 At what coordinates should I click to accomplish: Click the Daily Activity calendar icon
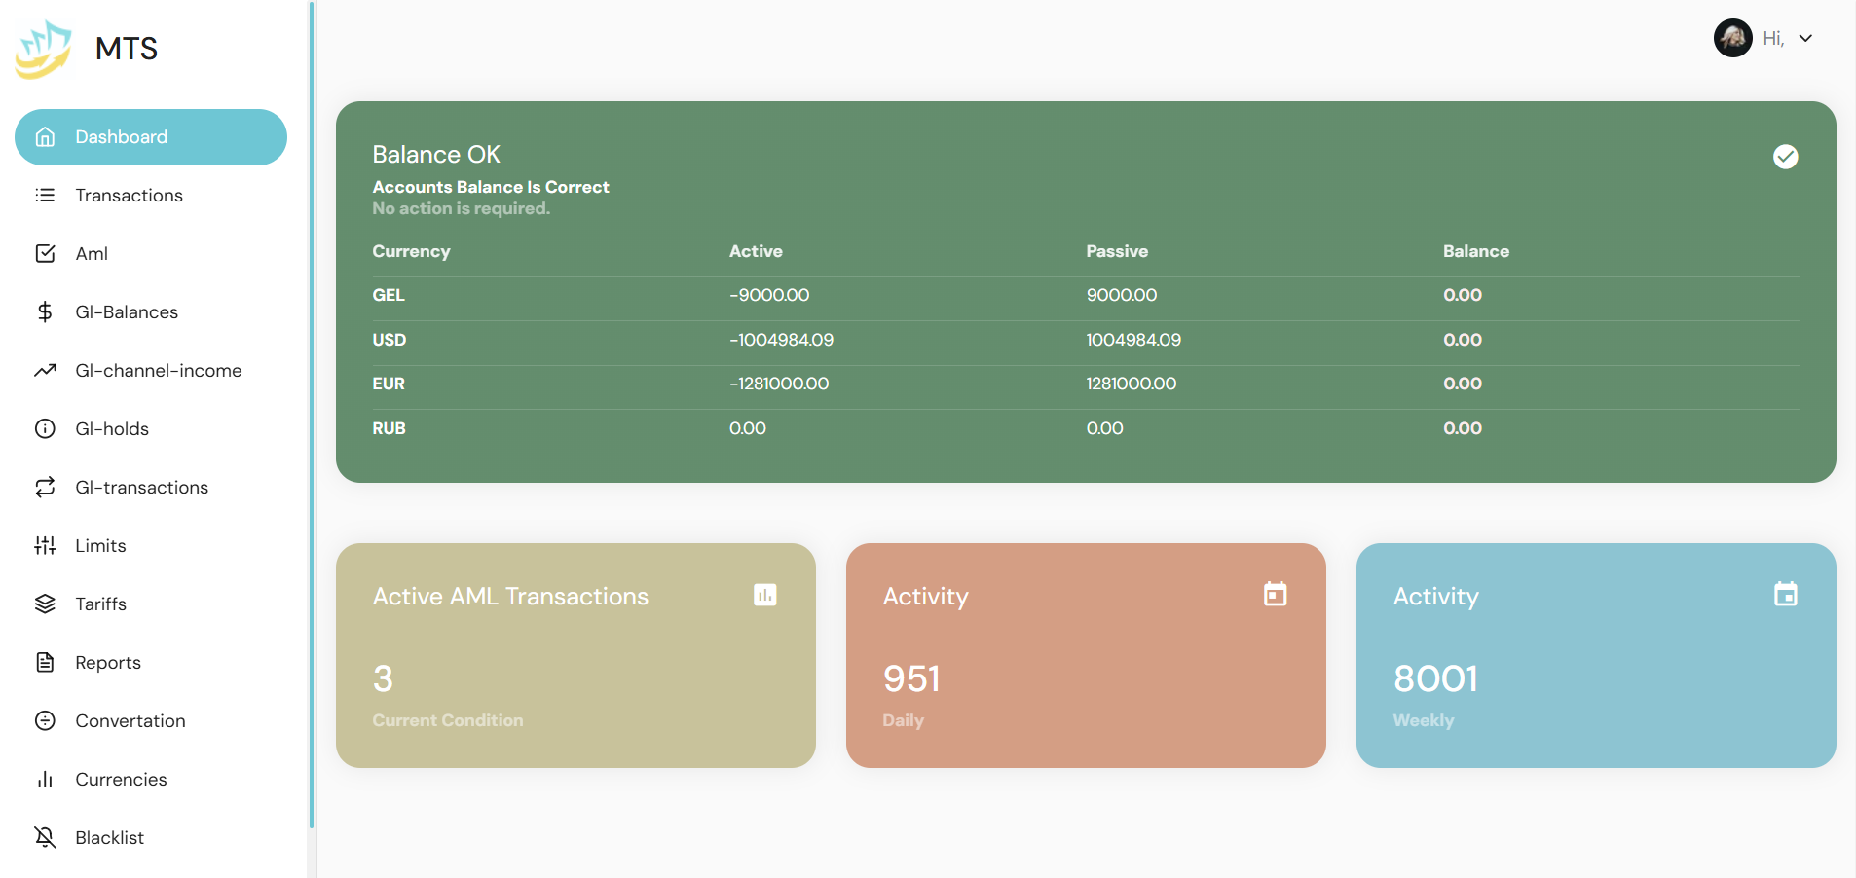tap(1275, 595)
